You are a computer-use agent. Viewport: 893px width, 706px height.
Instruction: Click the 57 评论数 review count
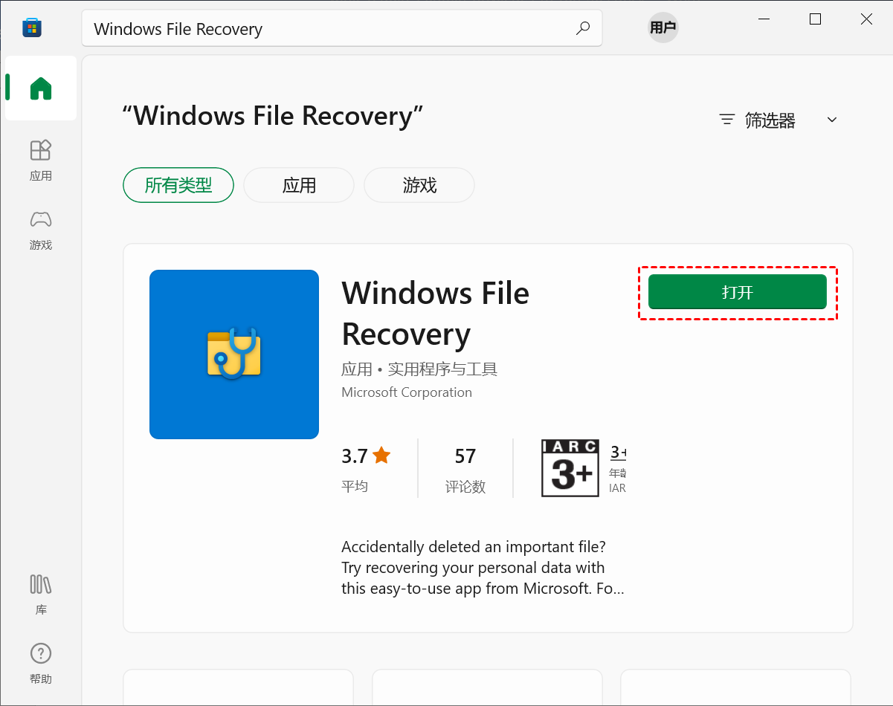pyautogui.click(x=465, y=469)
